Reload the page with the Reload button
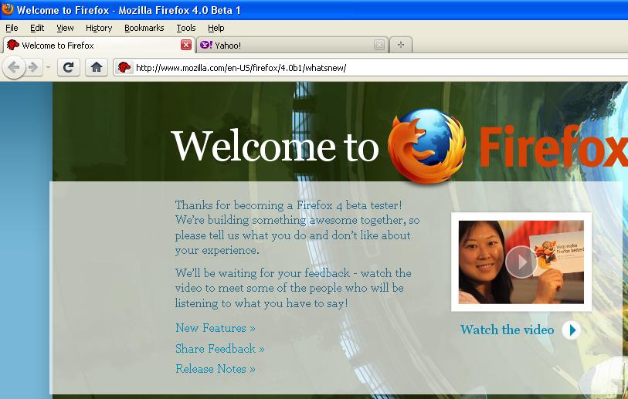Screen dimensions: 628x399 click(69, 67)
